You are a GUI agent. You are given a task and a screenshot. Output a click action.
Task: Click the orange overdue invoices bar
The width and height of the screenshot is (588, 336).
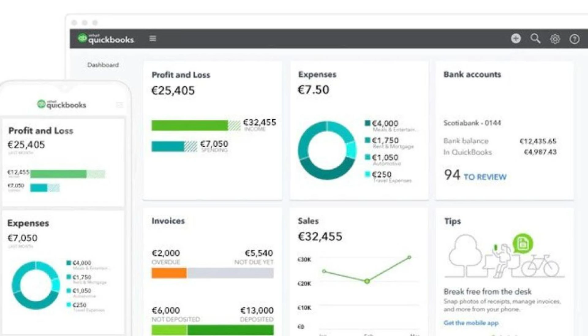(x=169, y=273)
